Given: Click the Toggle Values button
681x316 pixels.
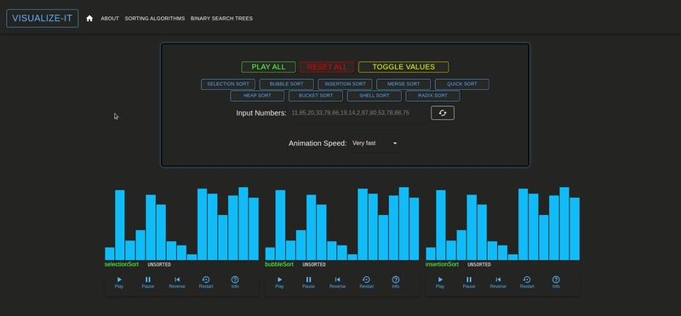Looking at the screenshot, I should click(x=403, y=67).
